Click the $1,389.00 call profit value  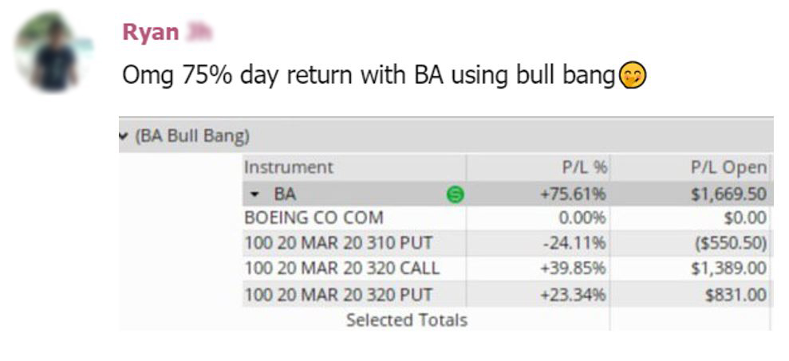point(729,269)
